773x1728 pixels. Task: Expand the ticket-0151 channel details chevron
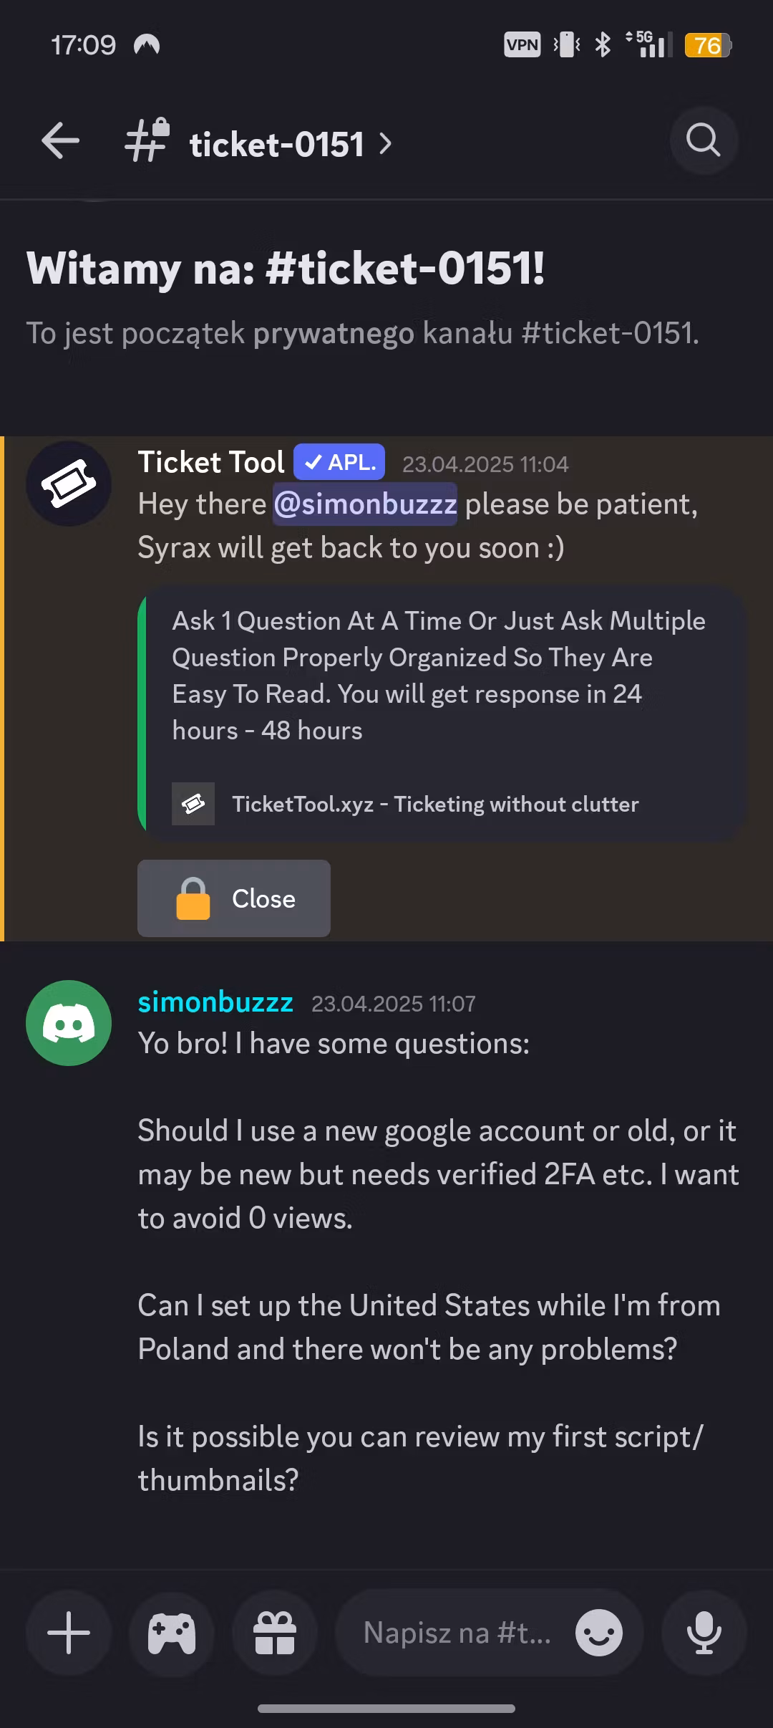coord(386,144)
